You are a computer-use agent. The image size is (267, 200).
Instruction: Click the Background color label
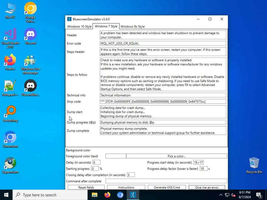click(x=78, y=150)
